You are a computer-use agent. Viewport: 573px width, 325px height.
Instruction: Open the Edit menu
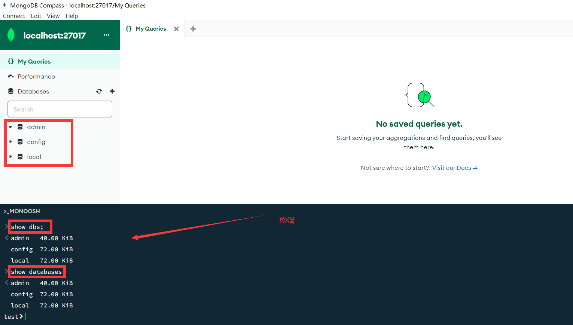pyautogui.click(x=36, y=16)
